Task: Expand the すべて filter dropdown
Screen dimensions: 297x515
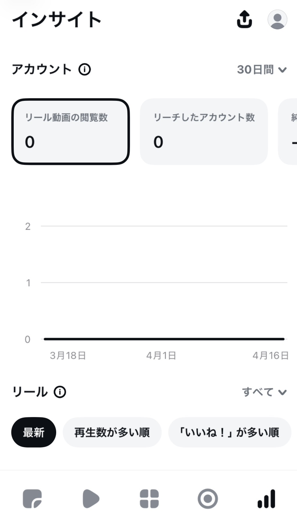Action: pos(264,392)
